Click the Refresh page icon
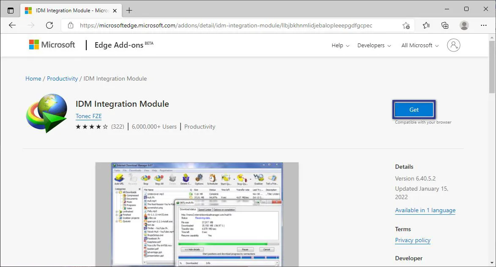This screenshot has height=267, width=496. 49,25
